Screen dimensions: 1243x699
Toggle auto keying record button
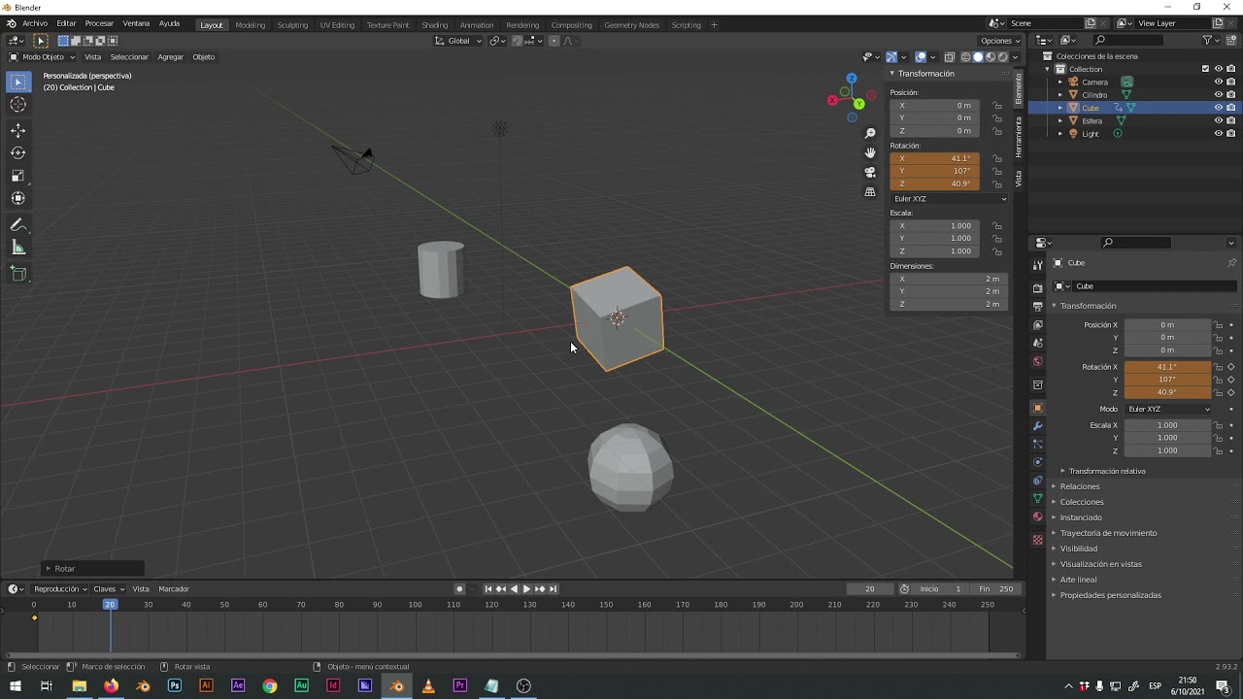click(x=460, y=589)
